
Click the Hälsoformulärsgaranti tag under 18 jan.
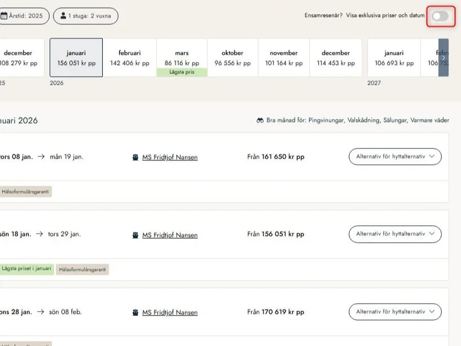82,270
